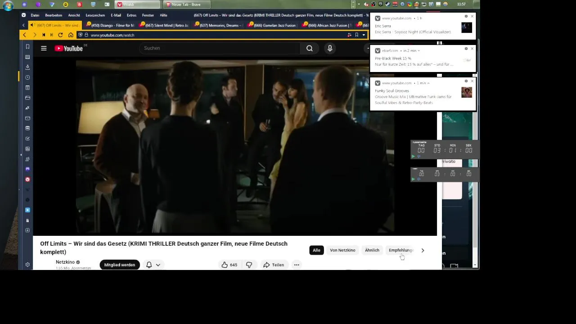
Task: Open the Lesezeichen menu
Action: click(95, 15)
